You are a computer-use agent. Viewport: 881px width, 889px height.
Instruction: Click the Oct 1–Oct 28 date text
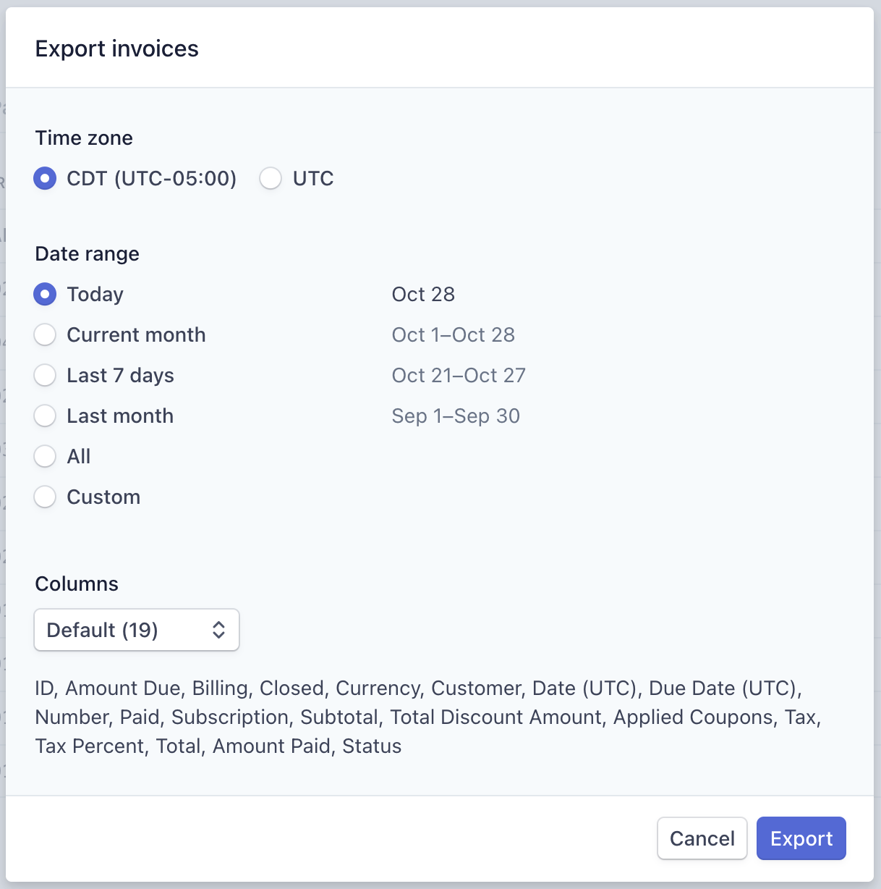454,334
